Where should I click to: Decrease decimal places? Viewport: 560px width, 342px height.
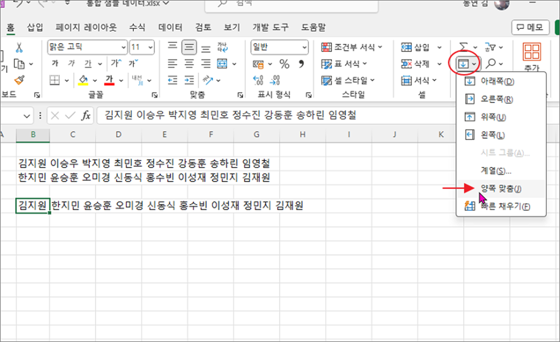(276, 80)
